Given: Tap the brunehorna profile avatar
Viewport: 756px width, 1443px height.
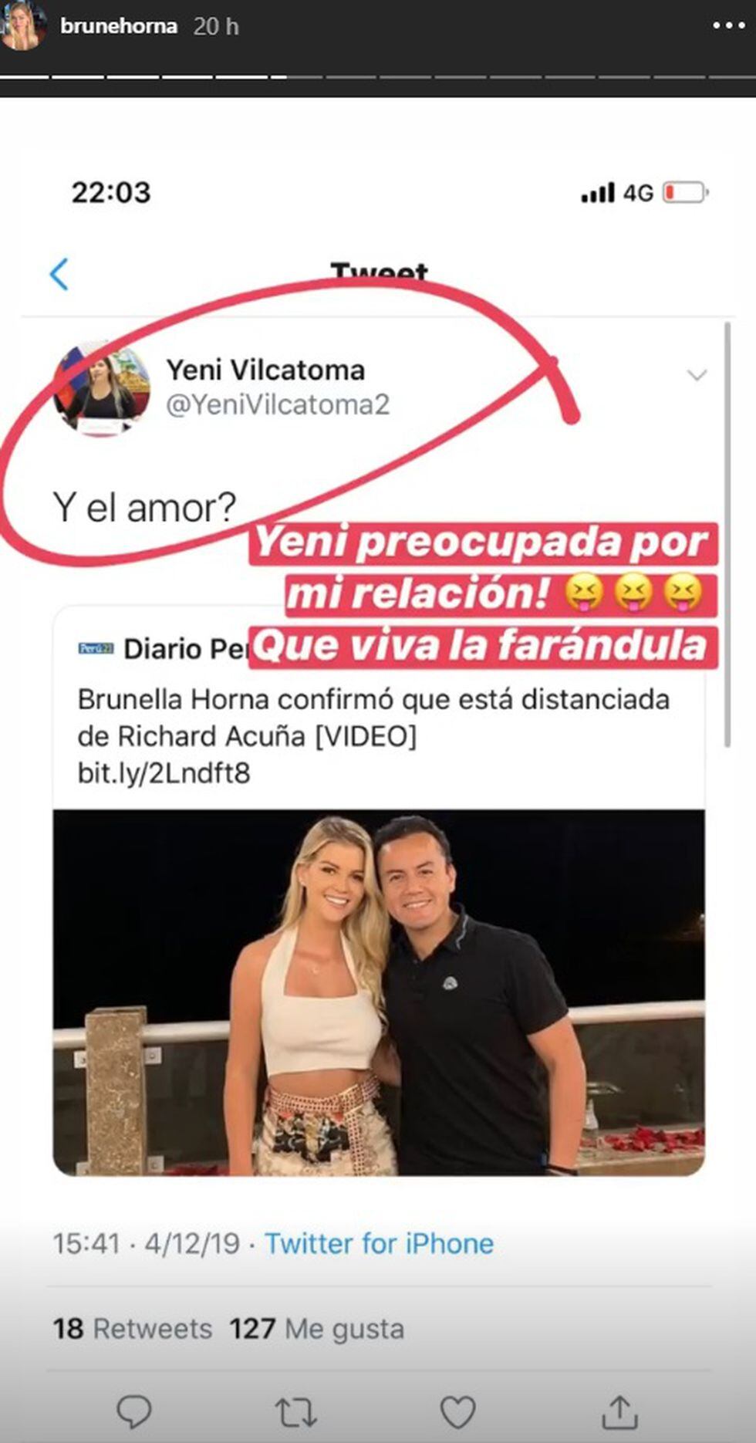Looking at the screenshot, I should (23, 27).
